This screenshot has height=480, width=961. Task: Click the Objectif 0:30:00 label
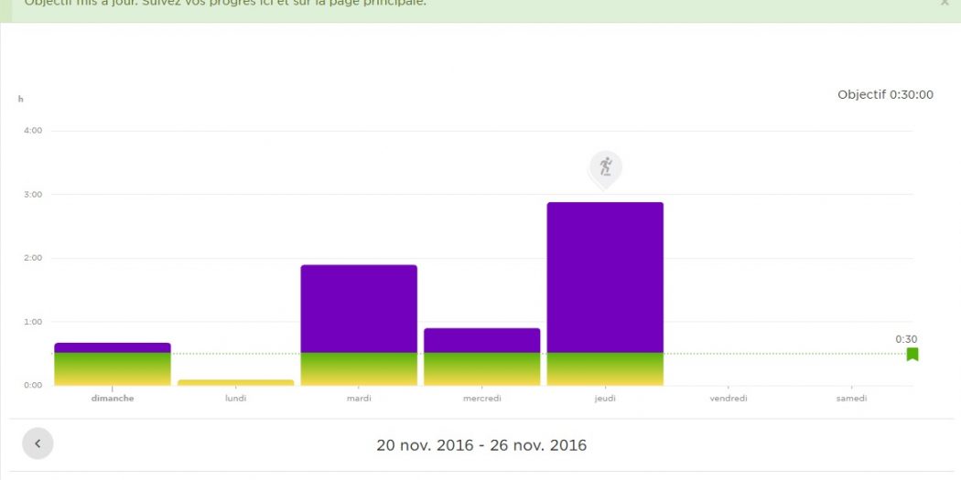pyautogui.click(x=885, y=94)
